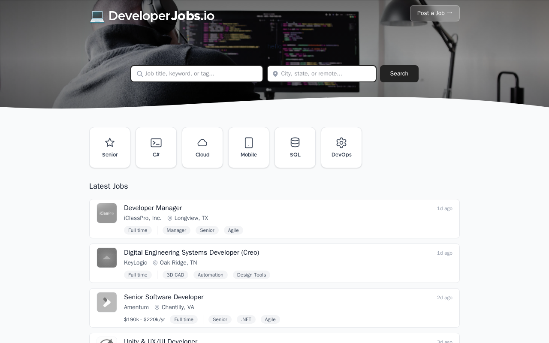549x343 pixels.
Task: Click the Search button
Action: click(x=399, y=74)
